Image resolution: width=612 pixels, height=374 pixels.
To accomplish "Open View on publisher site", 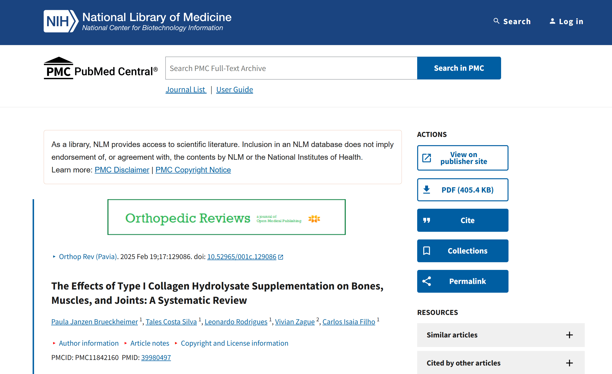I will point(462,158).
